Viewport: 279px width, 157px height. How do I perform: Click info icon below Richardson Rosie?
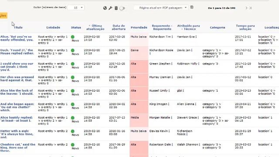(150, 53)
